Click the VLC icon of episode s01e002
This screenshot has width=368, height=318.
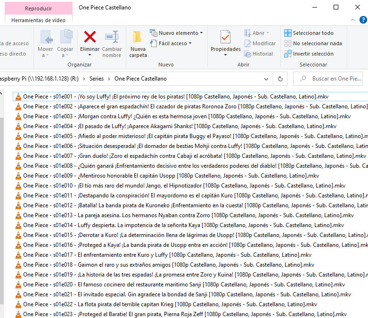tap(18, 106)
